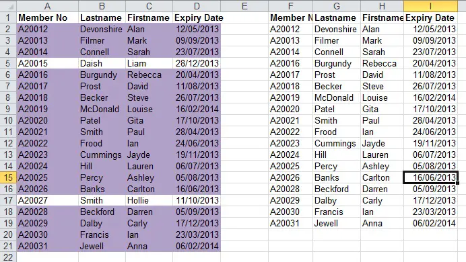The image size is (466, 262).
Task: Select row 5 header
Action: 8,63
